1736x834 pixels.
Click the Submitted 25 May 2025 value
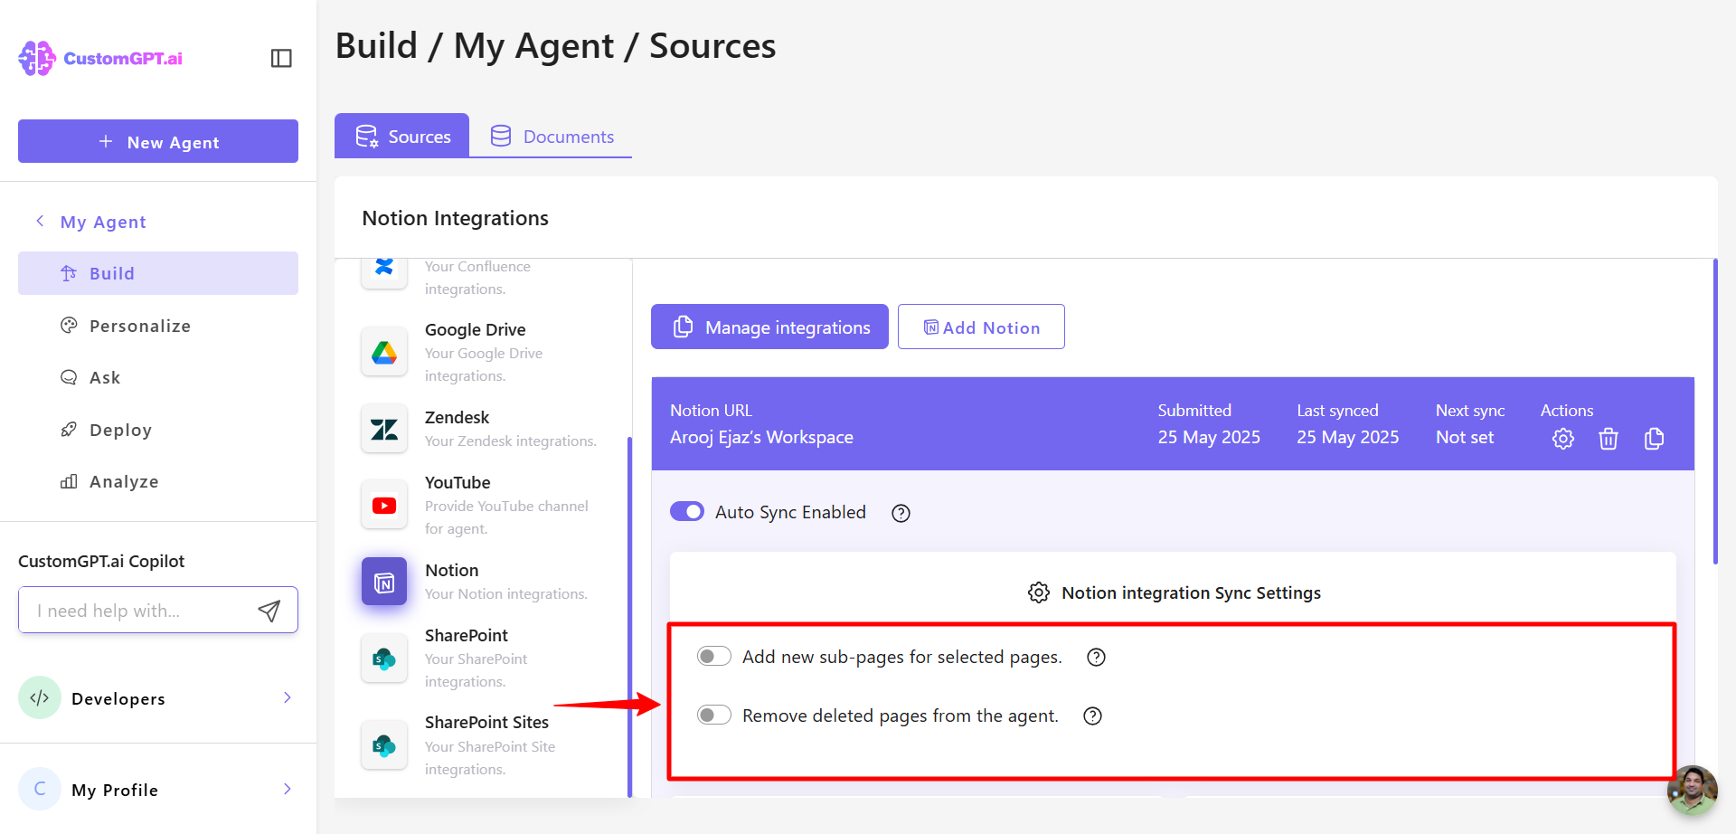[x=1209, y=438]
